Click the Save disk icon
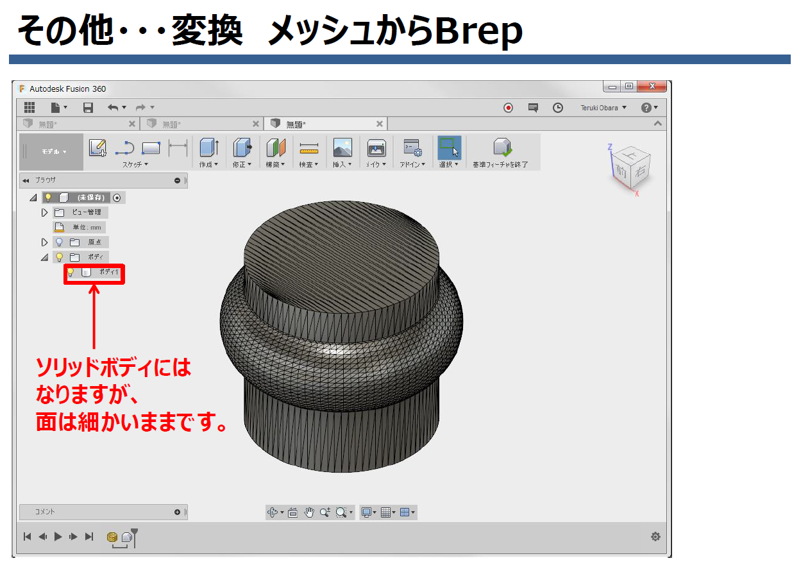801x574 pixels. pos(89,108)
